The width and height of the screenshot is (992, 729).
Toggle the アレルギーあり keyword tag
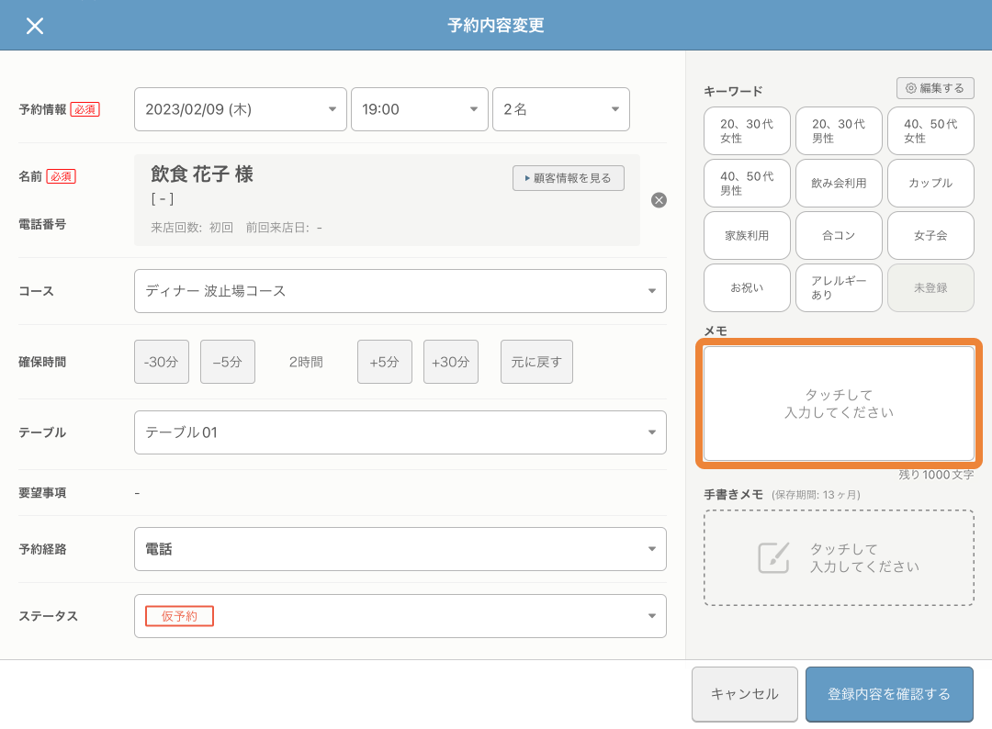pos(838,287)
